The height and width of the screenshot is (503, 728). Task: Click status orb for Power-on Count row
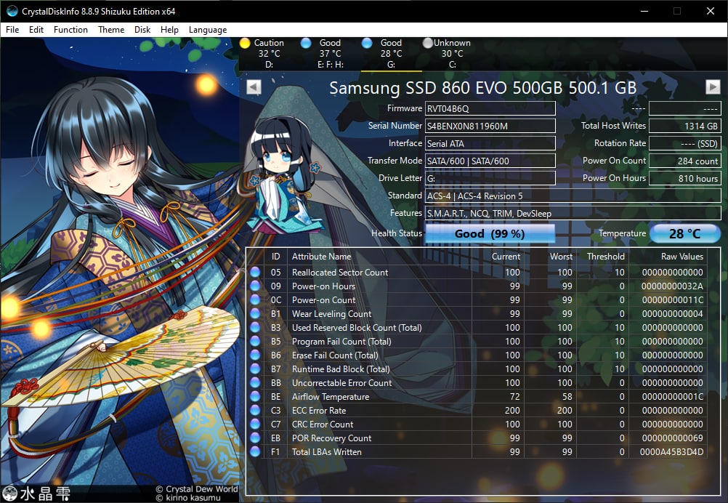[x=255, y=300]
